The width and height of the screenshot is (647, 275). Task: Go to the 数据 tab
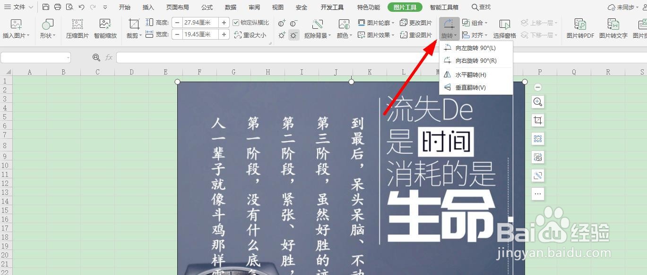(x=231, y=7)
